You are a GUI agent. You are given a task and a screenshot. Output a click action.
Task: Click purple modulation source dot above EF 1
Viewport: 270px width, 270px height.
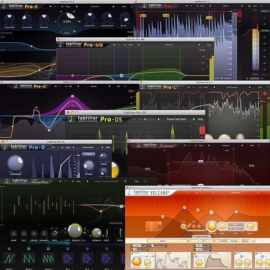67,249
